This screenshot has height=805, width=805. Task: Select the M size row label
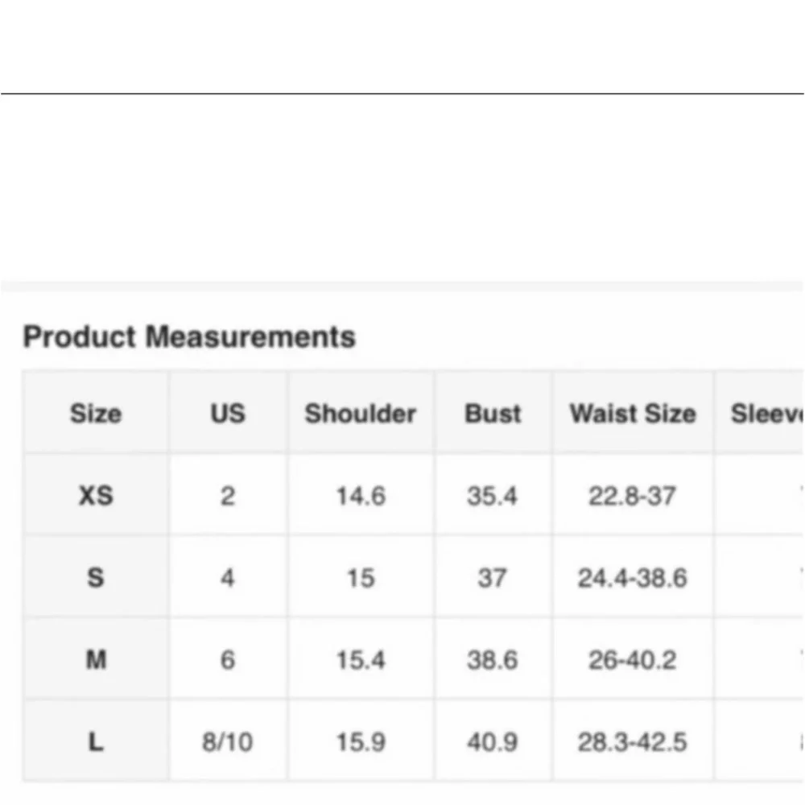coord(95,660)
